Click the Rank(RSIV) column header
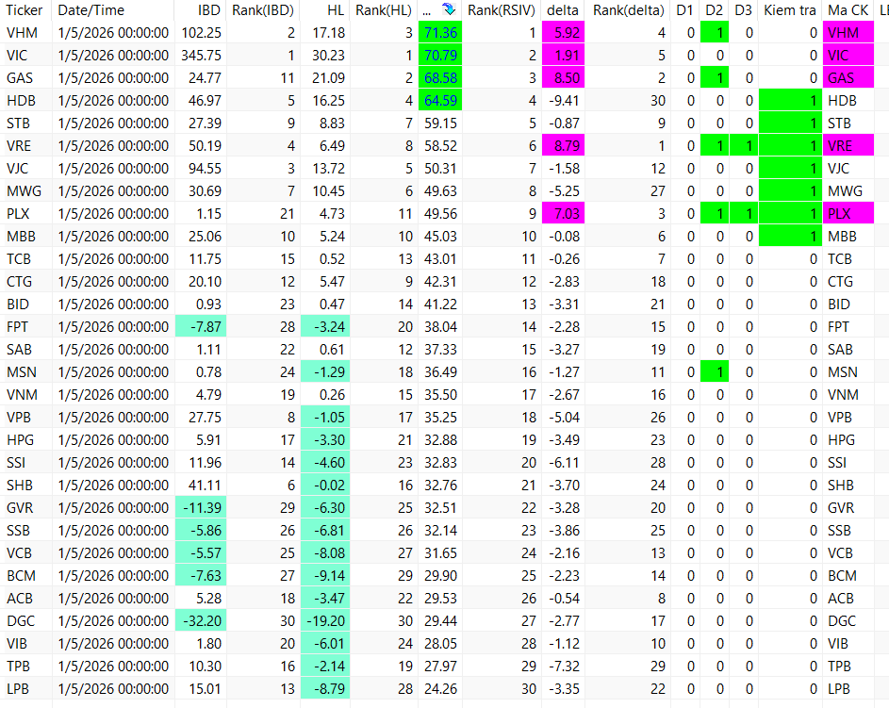889x708 pixels. pyautogui.click(x=502, y=9)
